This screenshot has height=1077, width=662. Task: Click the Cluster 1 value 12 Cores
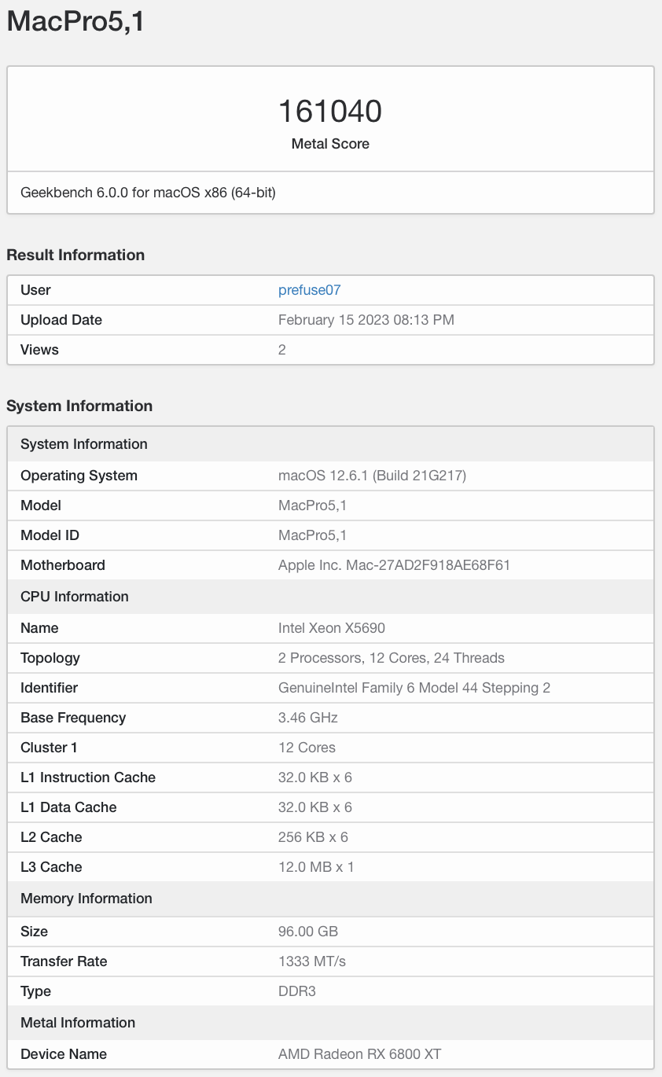click(x=307, y=748)
